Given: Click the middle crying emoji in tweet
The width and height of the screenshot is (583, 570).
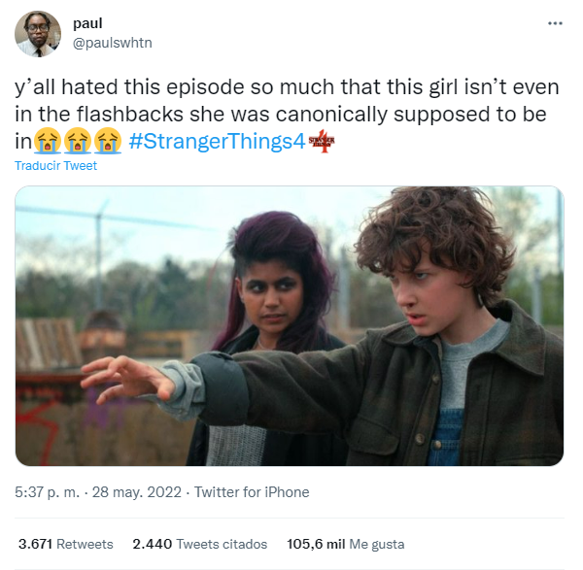Looking at the screenshot, I should point(78,141).
